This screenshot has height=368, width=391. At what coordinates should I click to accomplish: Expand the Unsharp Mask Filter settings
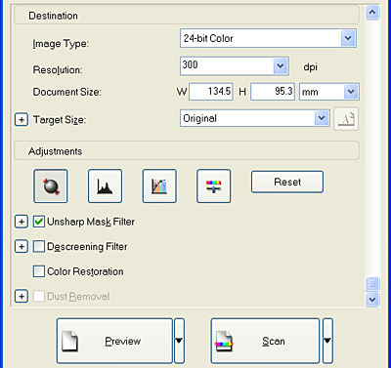pos(22,222)
